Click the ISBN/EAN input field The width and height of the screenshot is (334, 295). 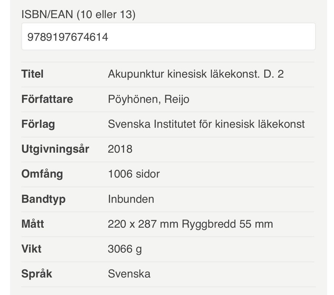coord(168,37)
